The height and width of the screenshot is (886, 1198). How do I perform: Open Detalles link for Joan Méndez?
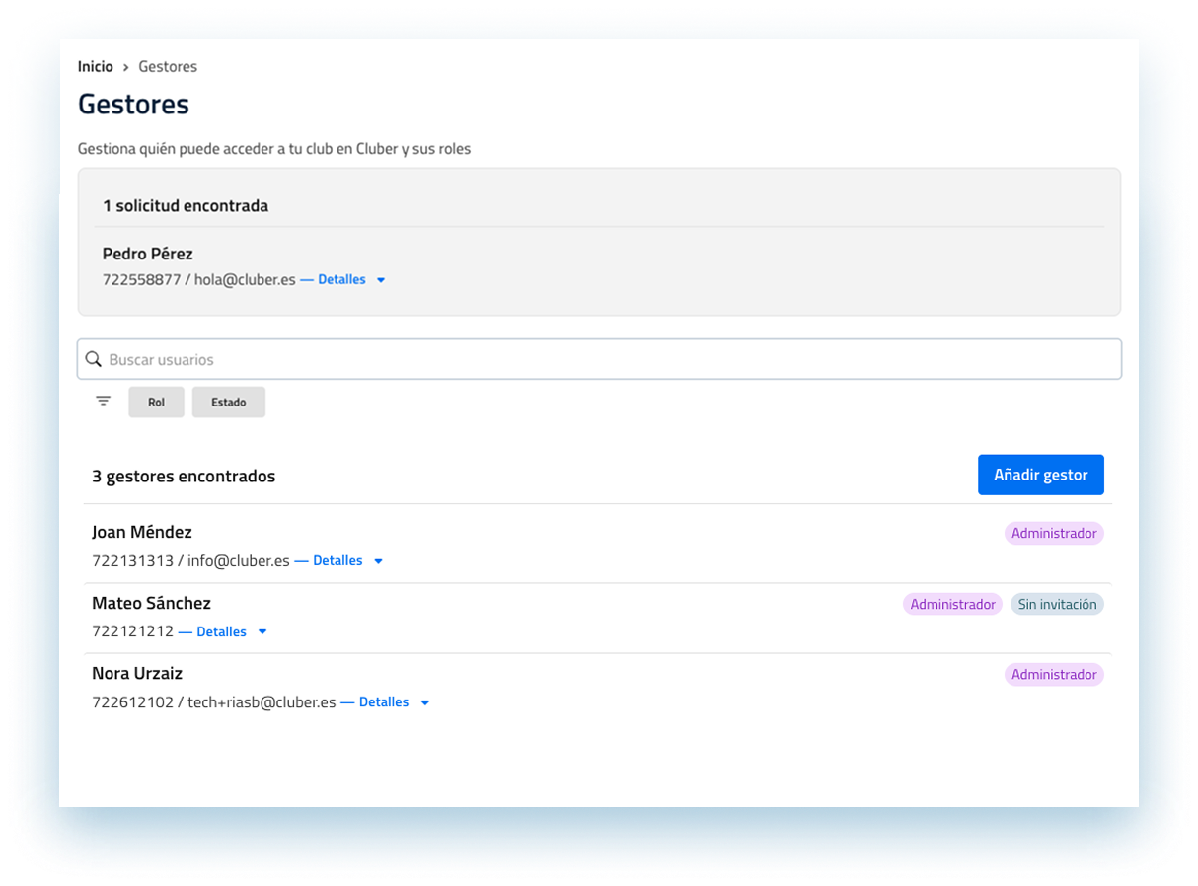point(337,561)
